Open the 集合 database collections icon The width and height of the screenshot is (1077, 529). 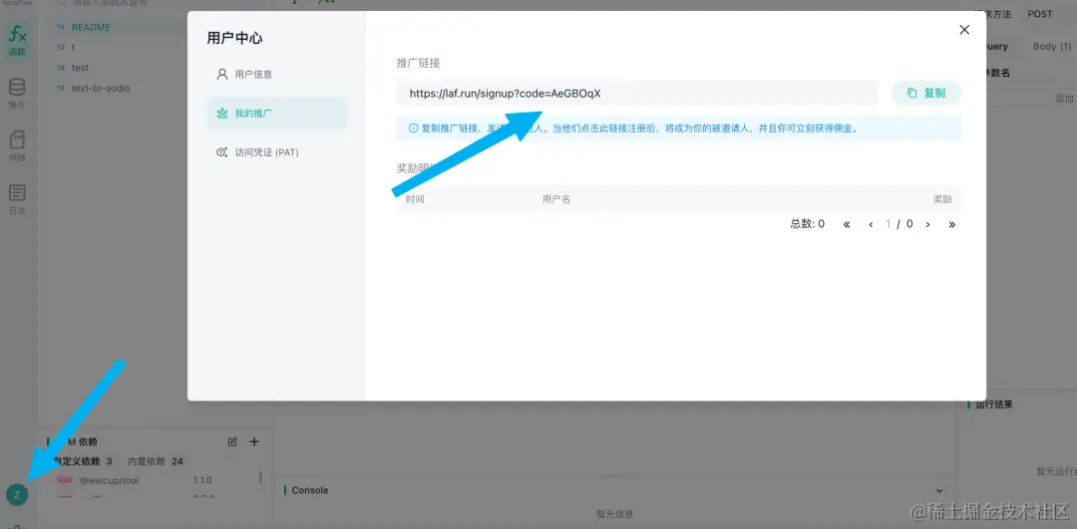tap(17, 94)
